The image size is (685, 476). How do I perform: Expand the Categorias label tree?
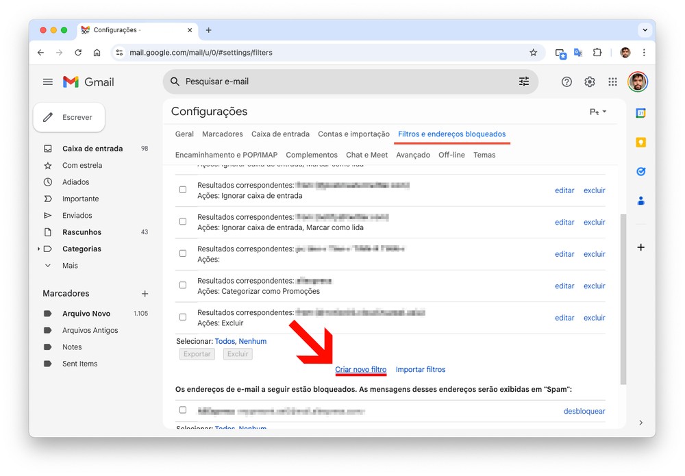click(x=39, y=249)
